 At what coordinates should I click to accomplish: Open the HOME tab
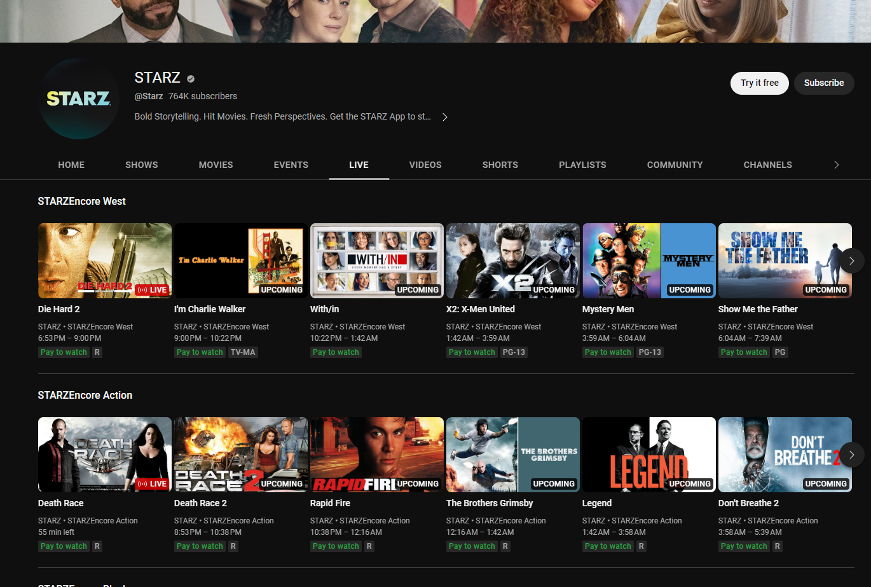coord(71,165)
